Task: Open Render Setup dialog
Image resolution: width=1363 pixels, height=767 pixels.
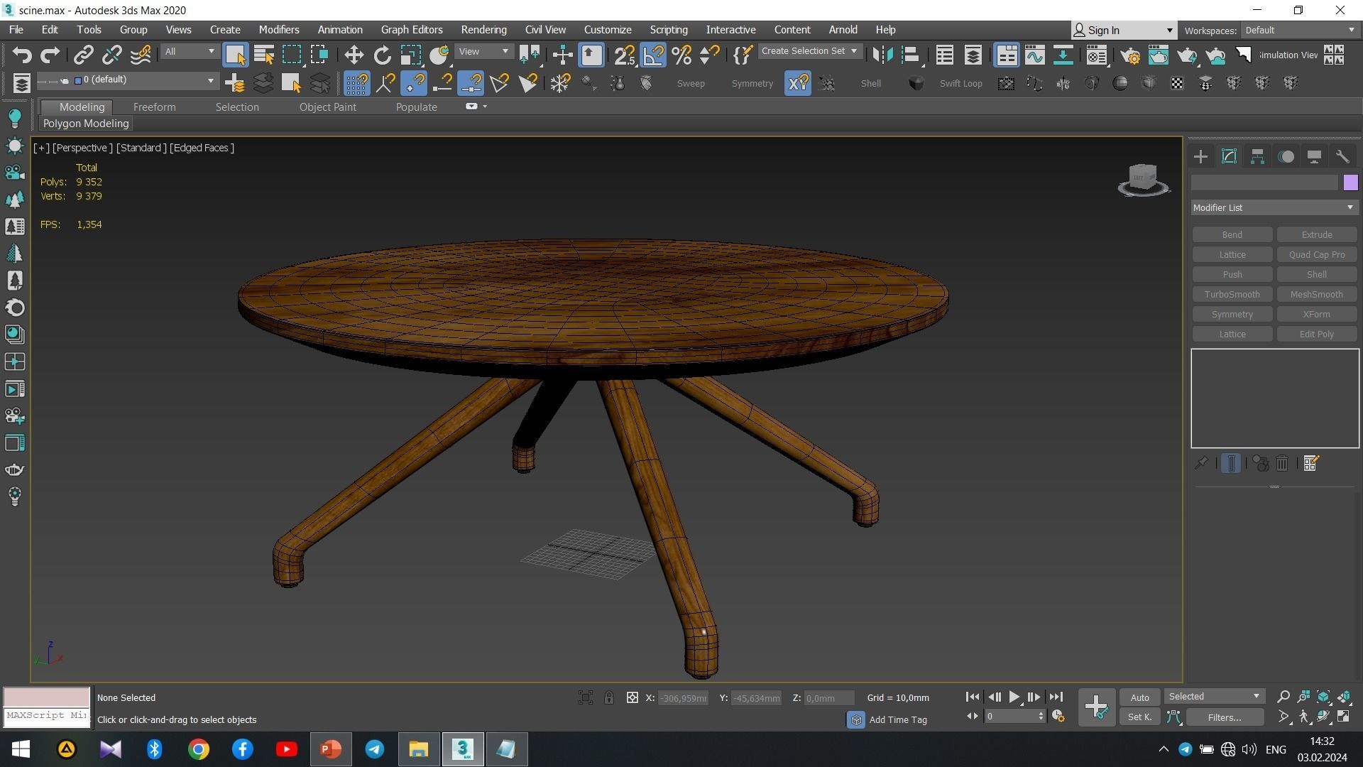Action: click(x=1130, y=55)
